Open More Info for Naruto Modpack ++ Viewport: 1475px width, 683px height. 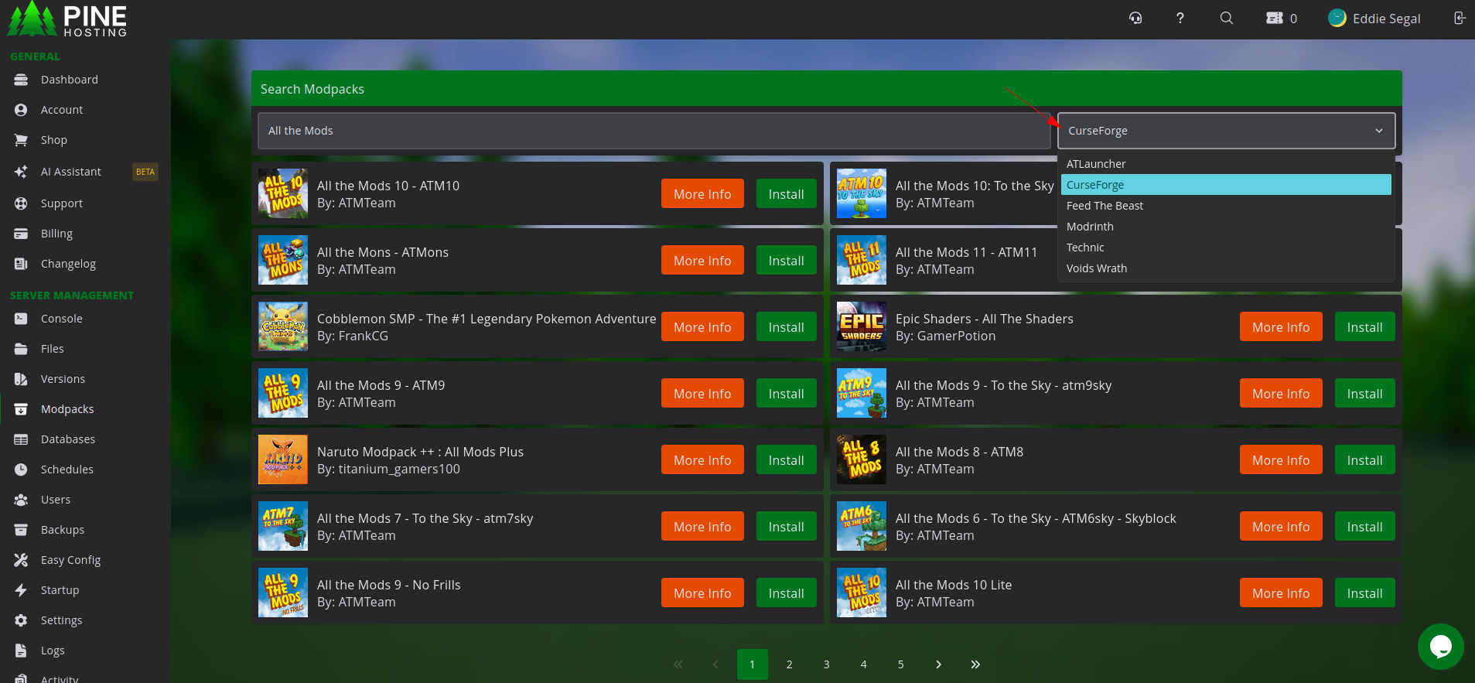click(x=702, y=460)
